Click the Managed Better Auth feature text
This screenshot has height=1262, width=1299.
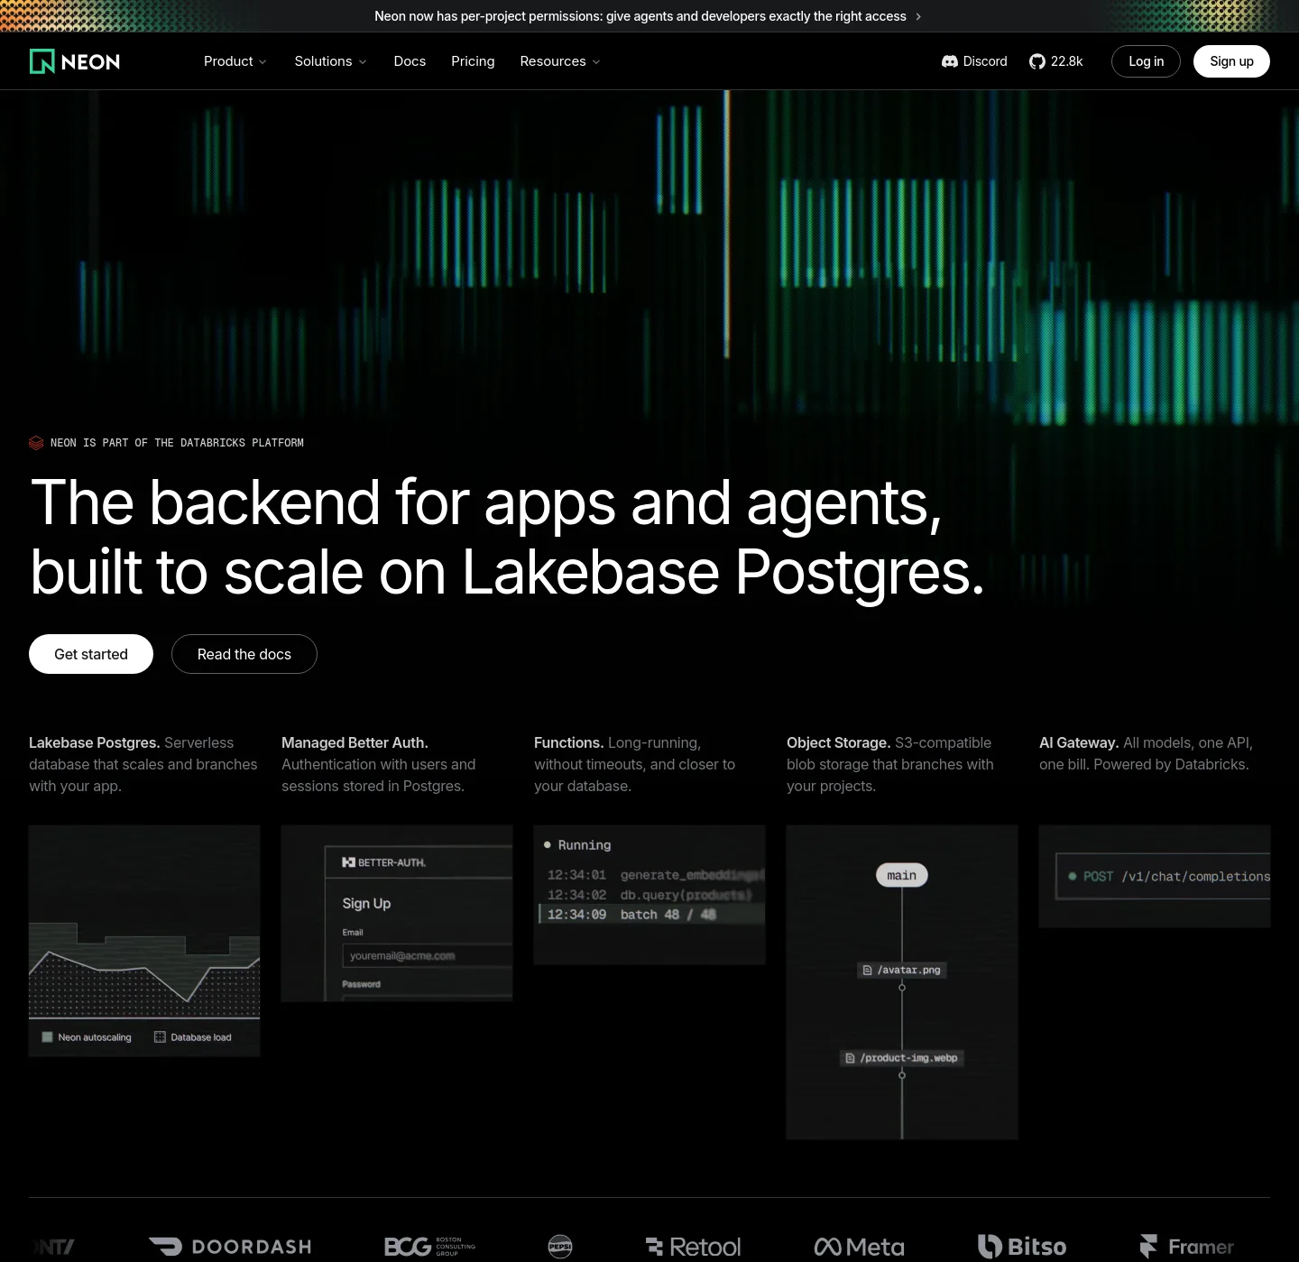pos(379,764)
